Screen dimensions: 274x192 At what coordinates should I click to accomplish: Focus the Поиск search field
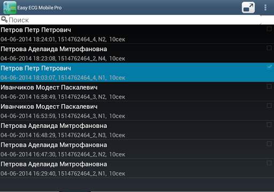coord(135,20)
